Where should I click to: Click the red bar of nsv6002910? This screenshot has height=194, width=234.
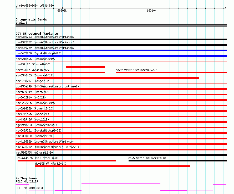click(x=121, y=100)
